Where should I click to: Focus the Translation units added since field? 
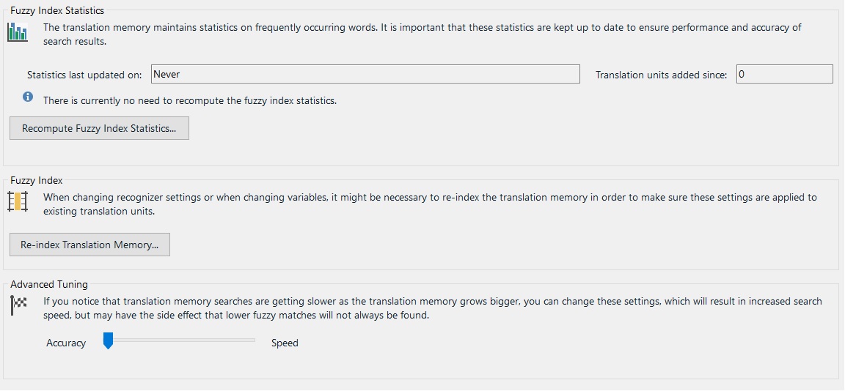(784, 74)
